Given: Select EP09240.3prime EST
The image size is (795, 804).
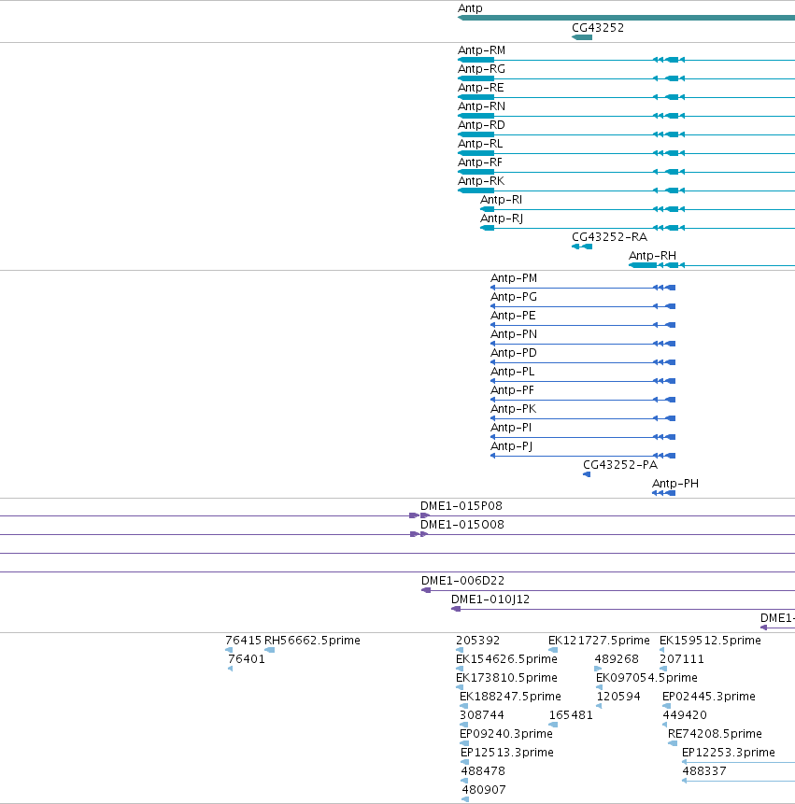Looking at the screenshot, I should click(x=506, y=734).
